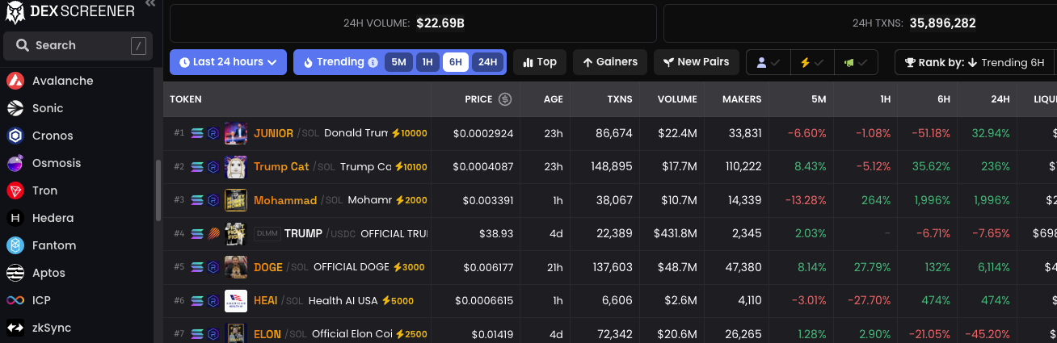The image size is (1057, 343).
Task: Select the 6H trending timeframe
Action: (456, 62)
